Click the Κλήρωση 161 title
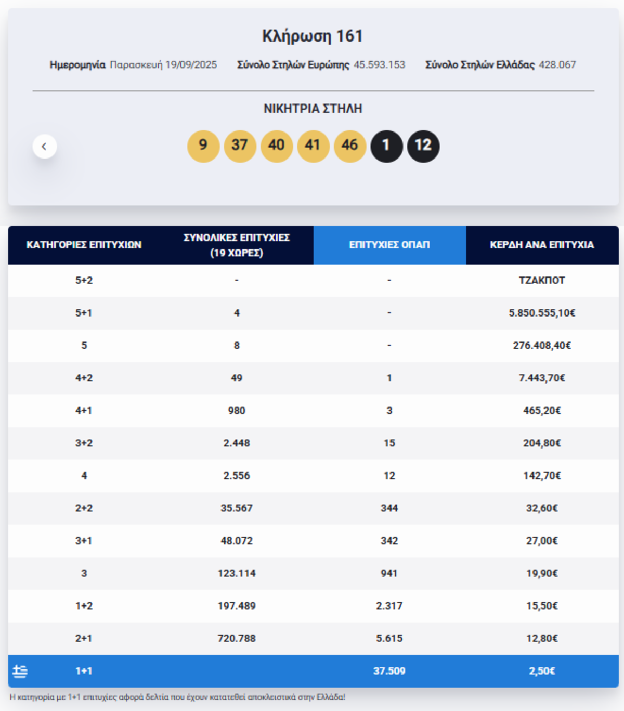This screenshot has width=624, height=711. point(313,36)
